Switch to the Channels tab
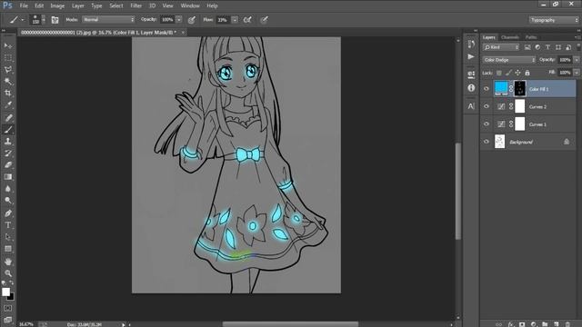Screen dimensions: 582x327 coord(509,37)
